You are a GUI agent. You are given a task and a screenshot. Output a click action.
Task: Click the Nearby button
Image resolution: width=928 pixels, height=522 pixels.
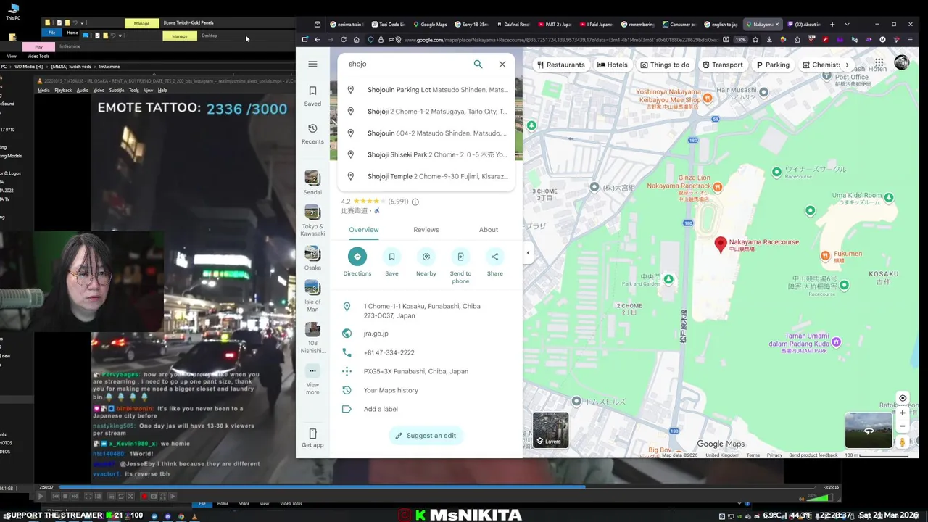click(x=426, y=262)
